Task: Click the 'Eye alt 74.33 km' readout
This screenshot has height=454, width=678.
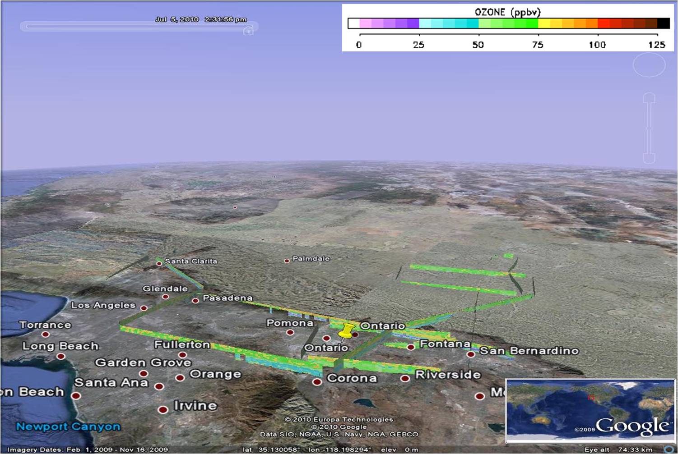Action: 618,449
